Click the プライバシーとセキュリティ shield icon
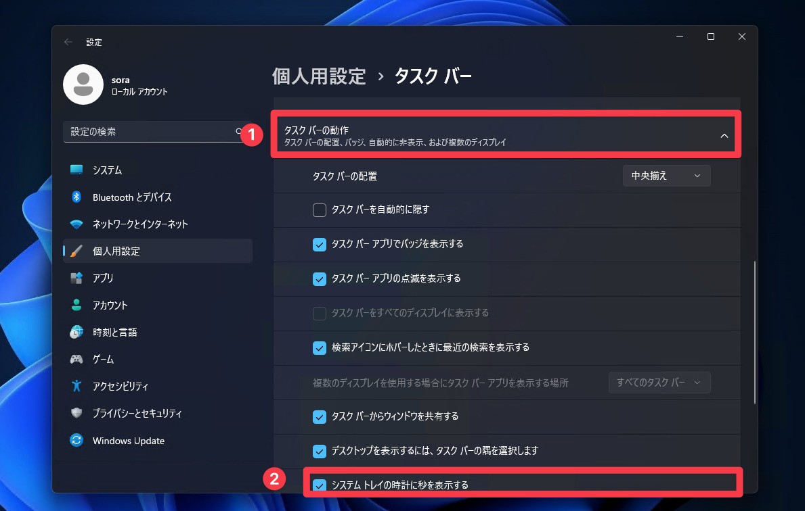 tap(77, 413)
